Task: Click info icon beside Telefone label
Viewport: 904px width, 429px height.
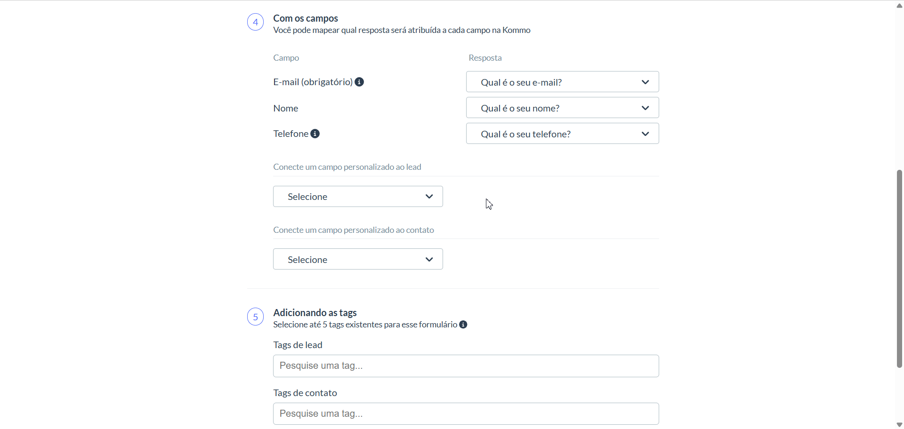Action: pyautogui.click(x=315, y=134)
